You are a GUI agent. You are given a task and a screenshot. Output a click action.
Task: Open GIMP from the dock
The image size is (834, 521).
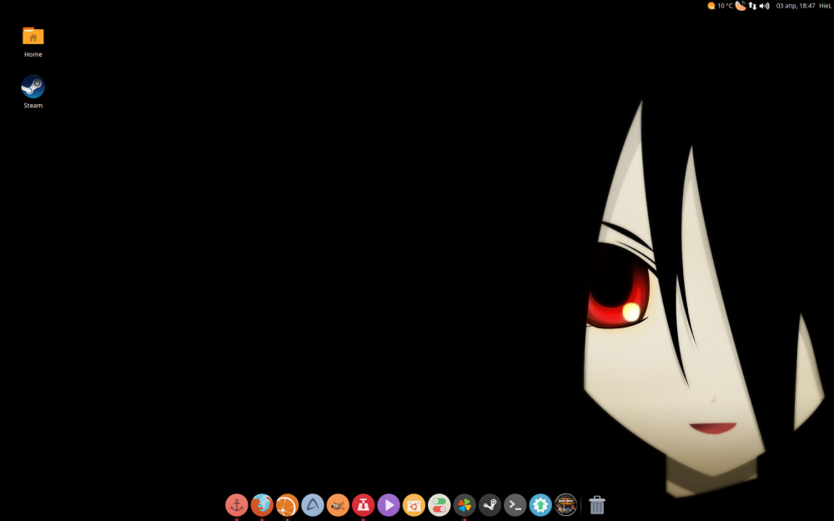338,505
